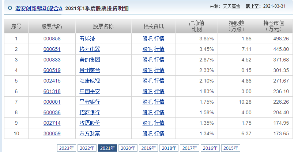Open 行情 for 海康威视 row
Image resolution: width=294 pixels, height=152 pixels.
(x=159, y=81)
